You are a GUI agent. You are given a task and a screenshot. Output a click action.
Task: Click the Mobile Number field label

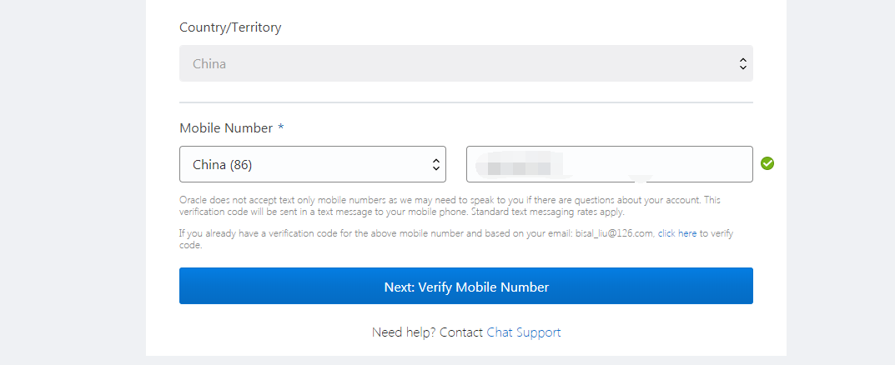click(226, 128)
